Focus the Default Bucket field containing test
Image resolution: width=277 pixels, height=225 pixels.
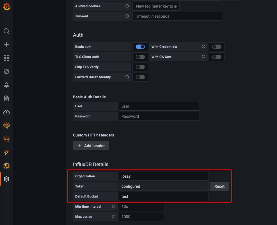click(164, 196)
